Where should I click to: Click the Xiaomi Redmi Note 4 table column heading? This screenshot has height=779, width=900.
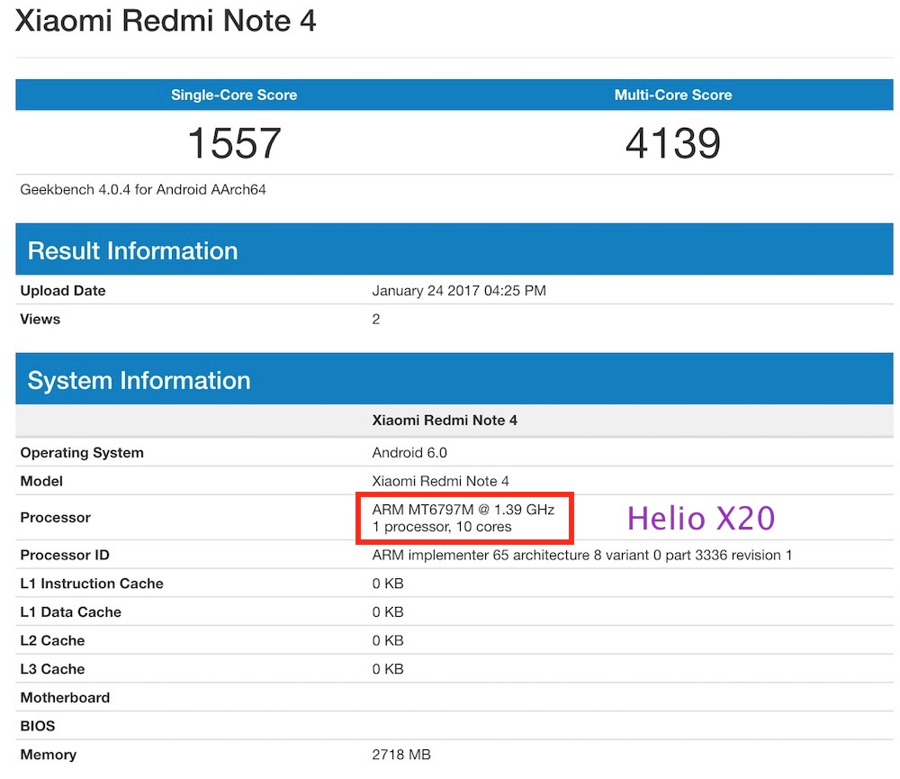(445, 421)
